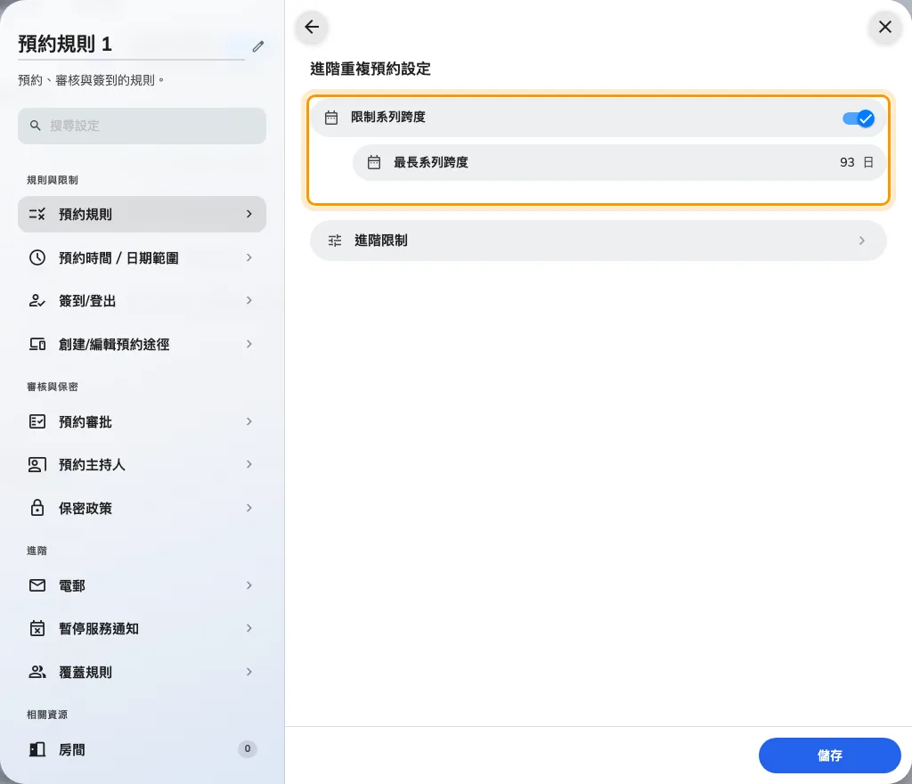Open the 預約主持人 section

142,465
